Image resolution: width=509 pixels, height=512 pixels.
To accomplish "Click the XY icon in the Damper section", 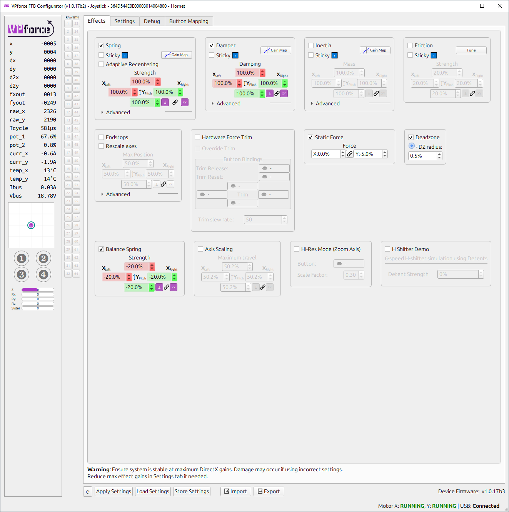I will click(x=284, y=93).
